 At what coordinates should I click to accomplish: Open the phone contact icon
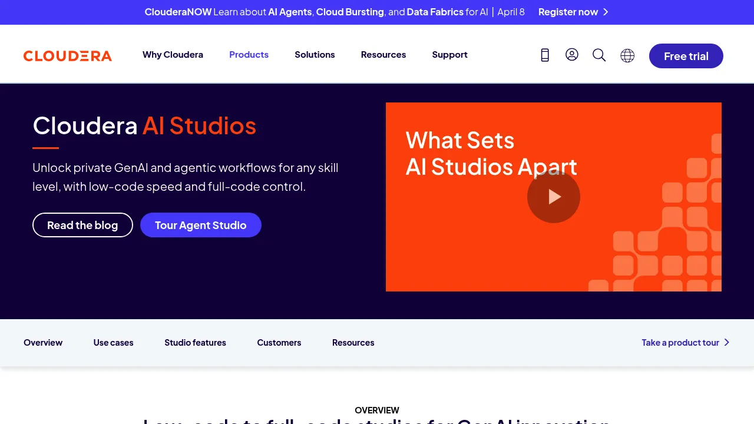545,55
